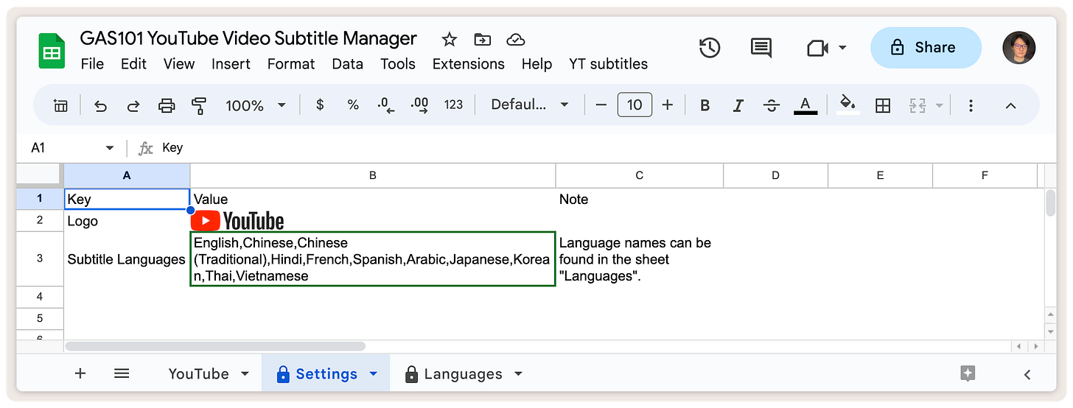Open the YT subtitles custom menu

pyautogui.click(x=609, y=64)
